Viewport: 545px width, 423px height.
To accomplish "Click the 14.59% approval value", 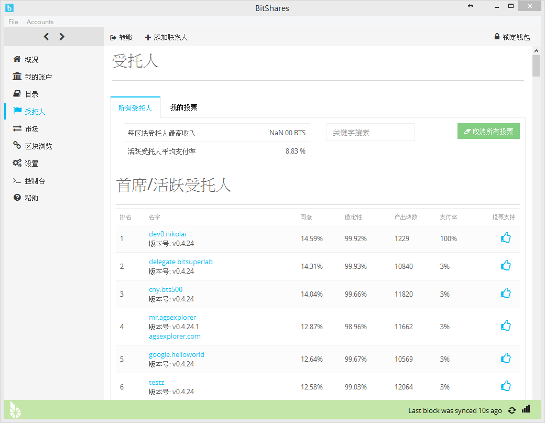I will 312,238.
